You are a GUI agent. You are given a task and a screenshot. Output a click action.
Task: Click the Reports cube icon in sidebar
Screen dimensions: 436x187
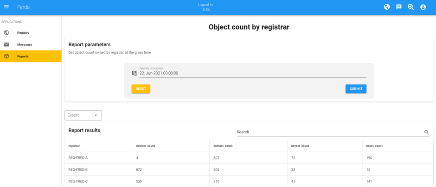(6, 56)
